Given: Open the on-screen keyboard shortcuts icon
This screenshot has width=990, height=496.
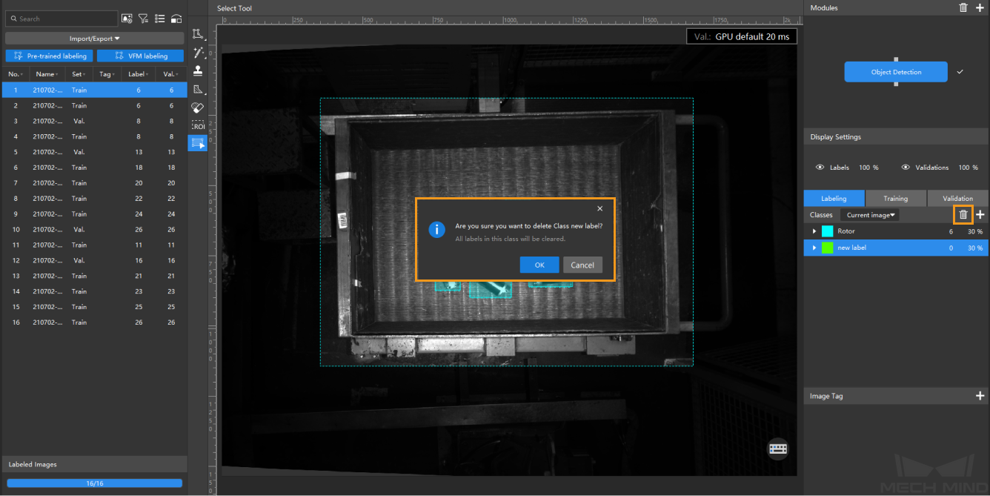Looking at the screenshot, I should tap(778, 449).
